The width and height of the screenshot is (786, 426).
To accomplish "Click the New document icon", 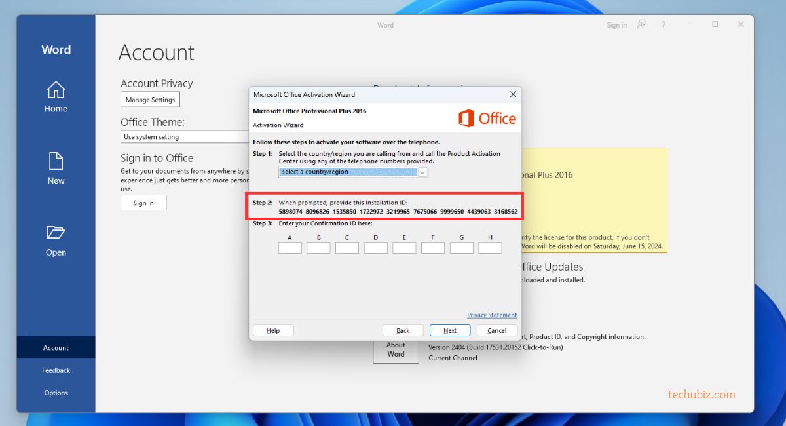I will click(x=56, y=161).
